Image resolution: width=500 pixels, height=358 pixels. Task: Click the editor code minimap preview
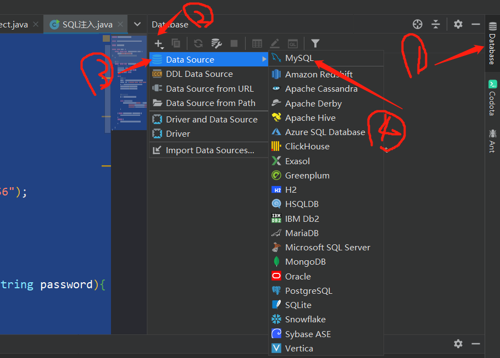[129, 83]
